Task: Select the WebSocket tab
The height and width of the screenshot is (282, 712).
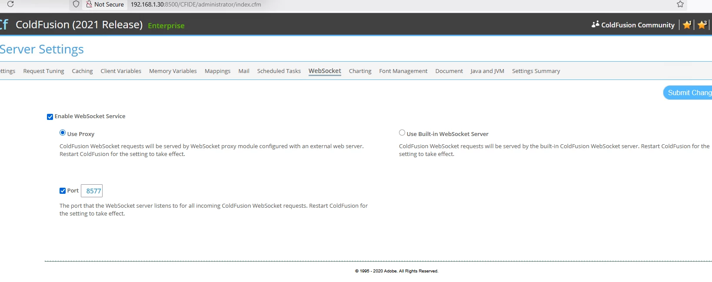Action: (x=325, y=71)
